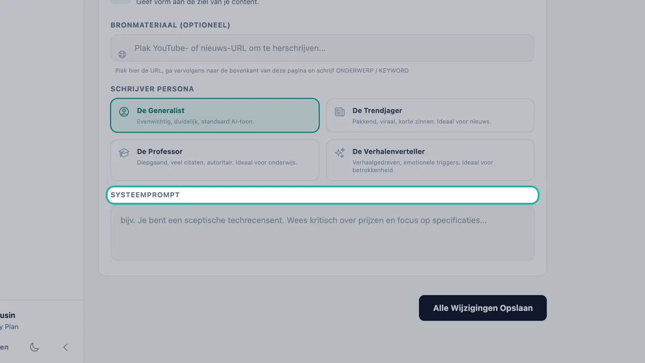Select the De Verhalenverteller persona title
Image resolution: width=645 pixels, height=363 pixels.
point(389,151)
